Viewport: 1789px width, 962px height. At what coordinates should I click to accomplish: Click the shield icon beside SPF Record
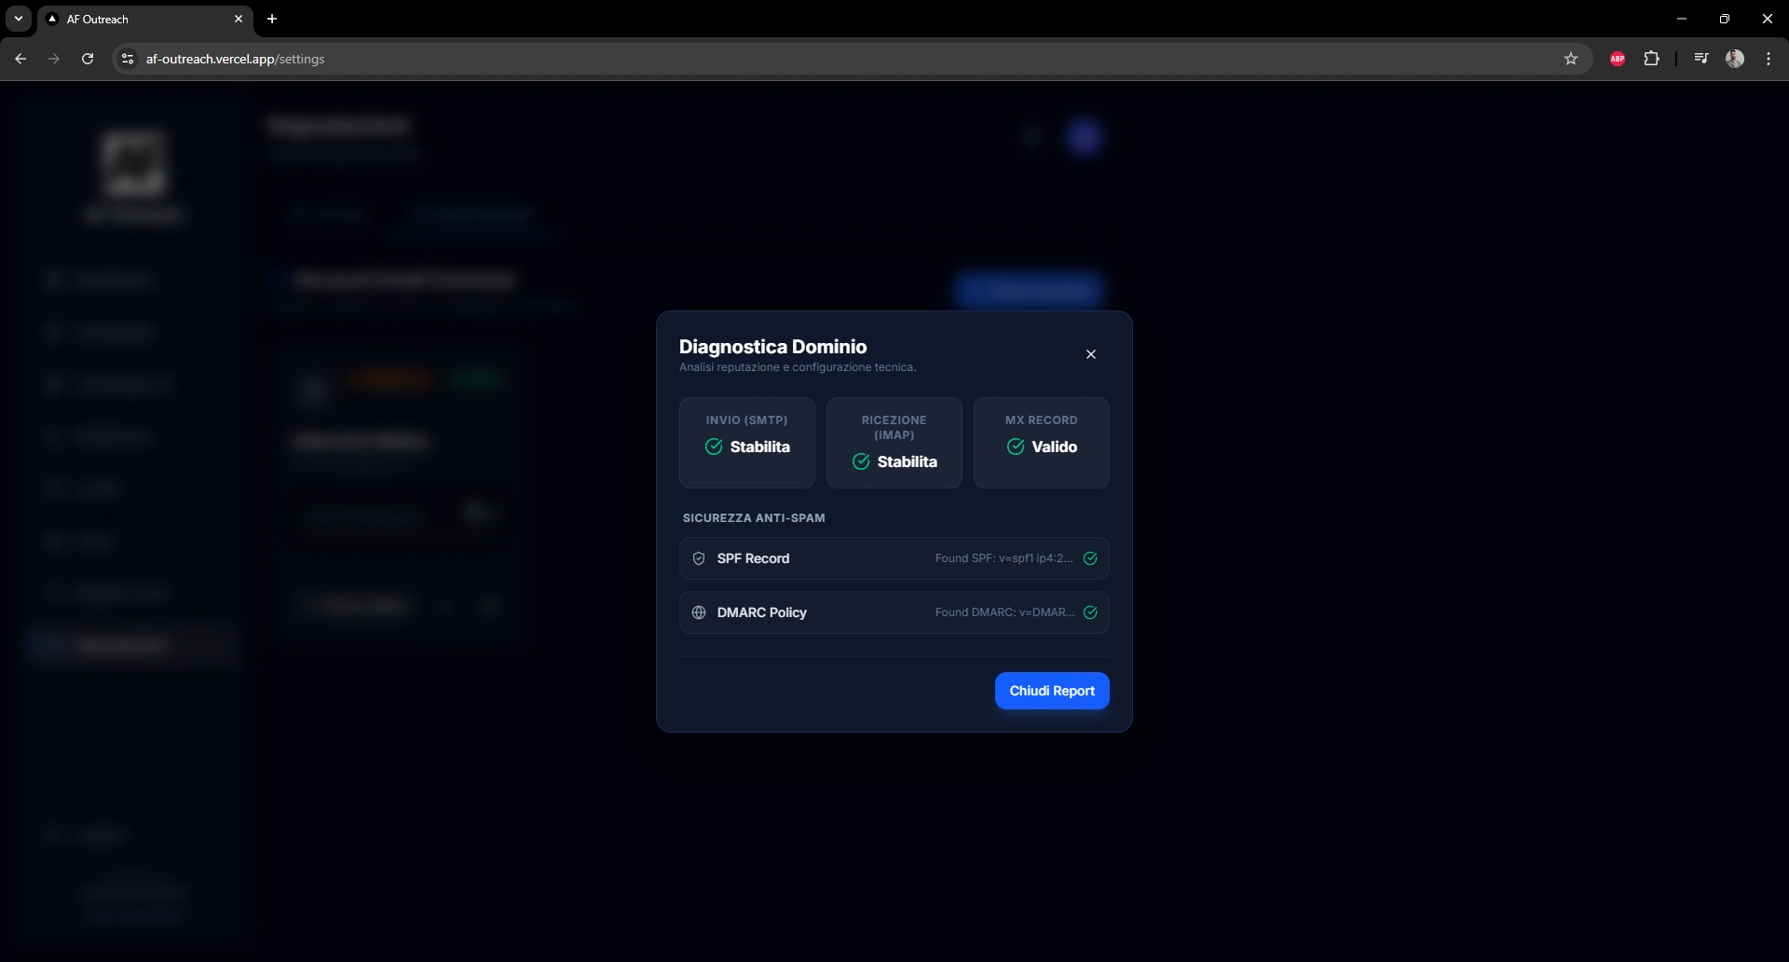pyautogui.click(x=699, y=558)
